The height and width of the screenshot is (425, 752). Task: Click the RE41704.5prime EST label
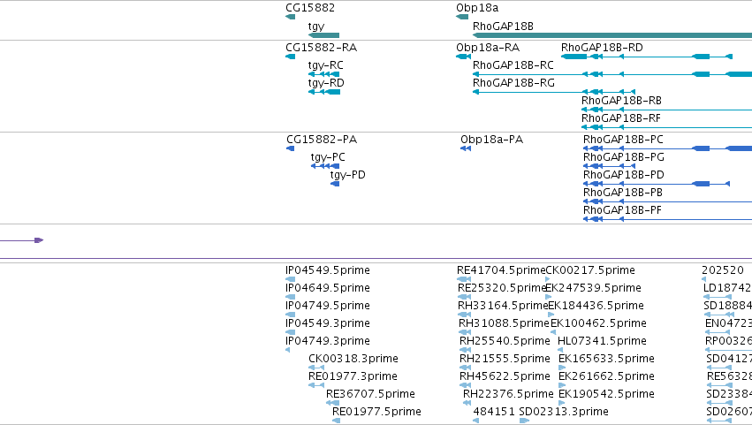tap(501, 270)
